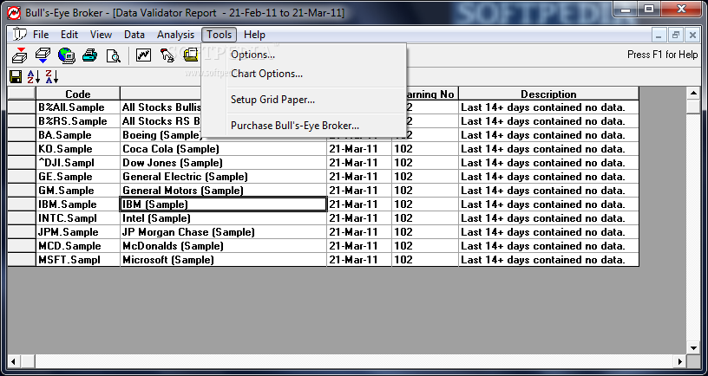This screenshot has height=376, width=708.
Task: Open the File menu
Action: (41, 35)
